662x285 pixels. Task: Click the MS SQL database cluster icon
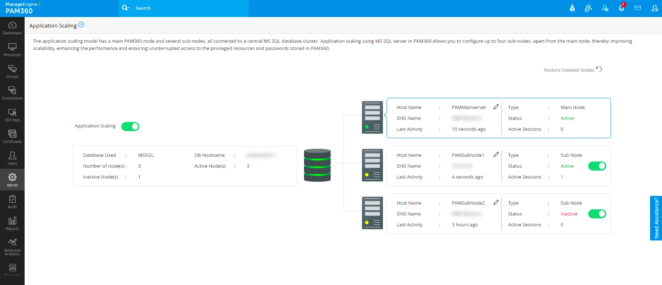(x=317, y=165)
